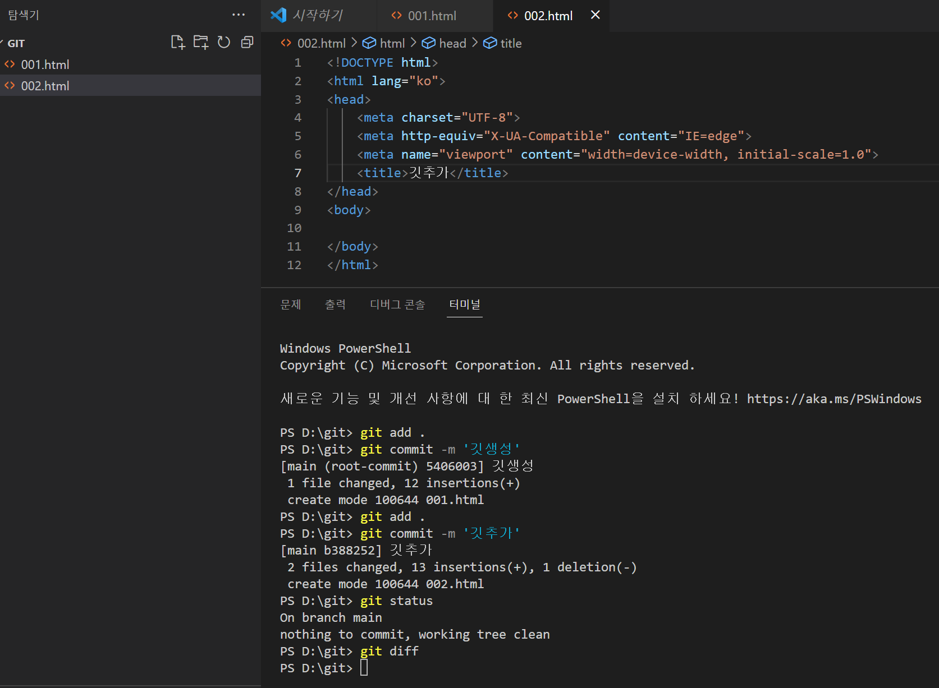Click the '[main b388252] 깃추가' output line
The width and height of the screenshot is (939, 688).
(356, 551)
